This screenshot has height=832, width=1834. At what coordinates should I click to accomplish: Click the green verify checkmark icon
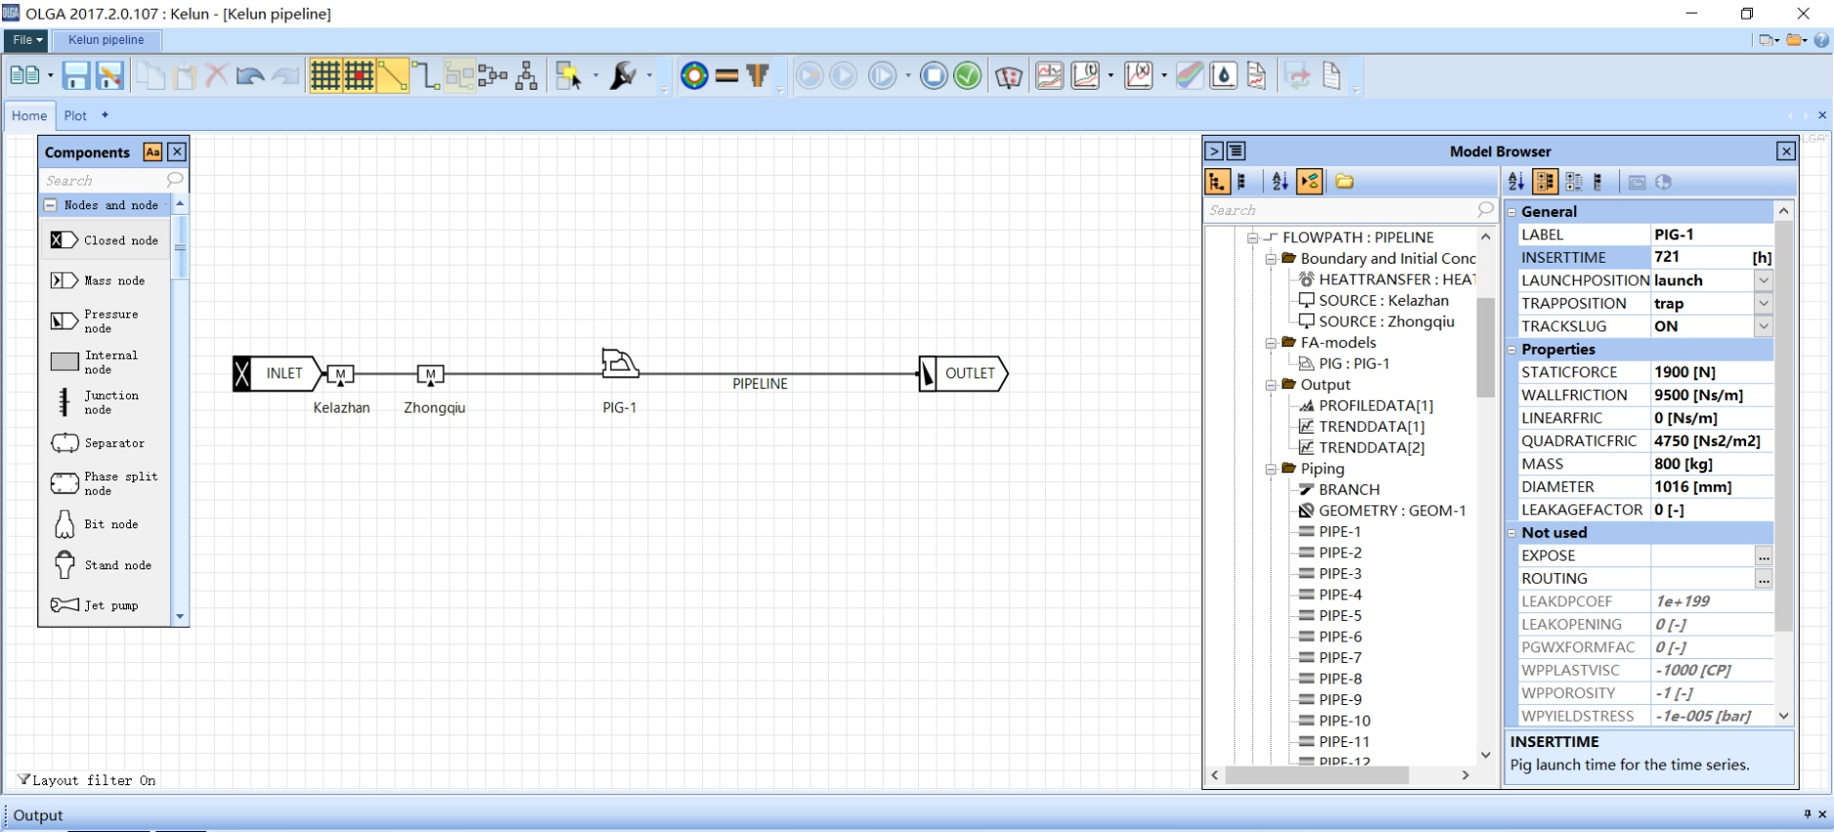(x=967, y=75)
